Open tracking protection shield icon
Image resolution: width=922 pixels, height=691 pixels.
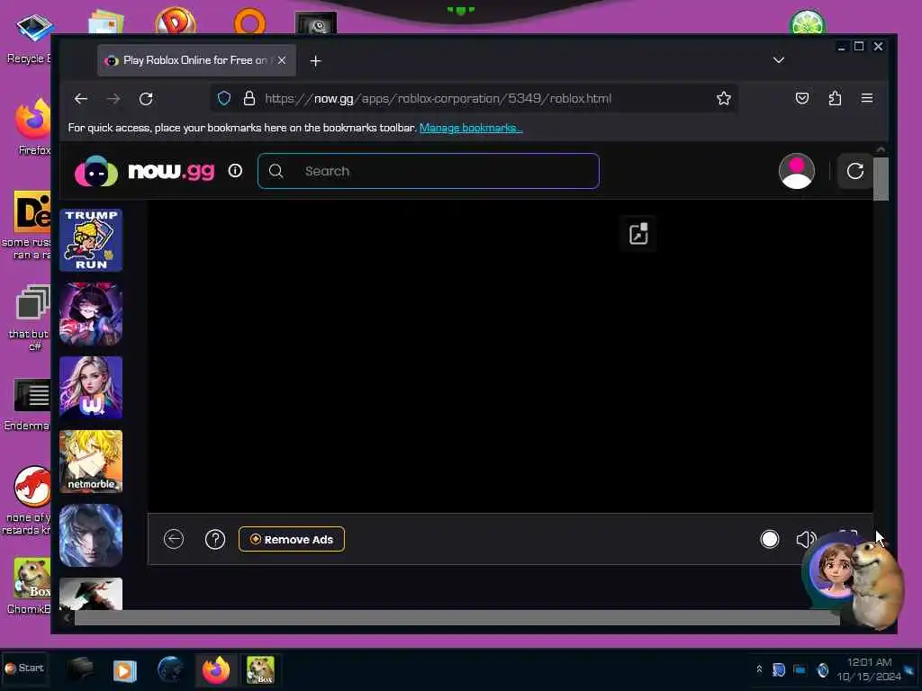[x=224, y=98]
